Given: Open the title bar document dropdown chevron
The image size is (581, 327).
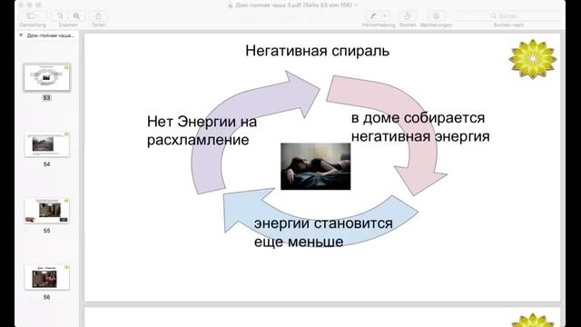Looking at the screenshot, I should point(357,5).
